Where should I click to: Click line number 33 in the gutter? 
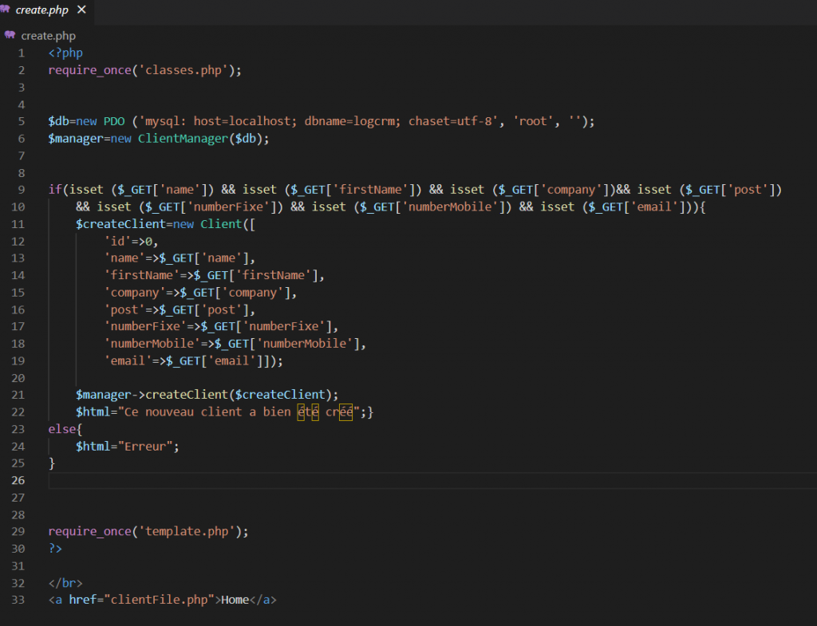[18, 600]
